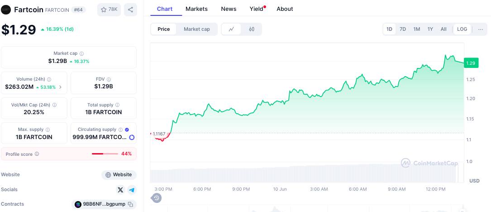Toggle chart to Market cap view

point(196,29)
